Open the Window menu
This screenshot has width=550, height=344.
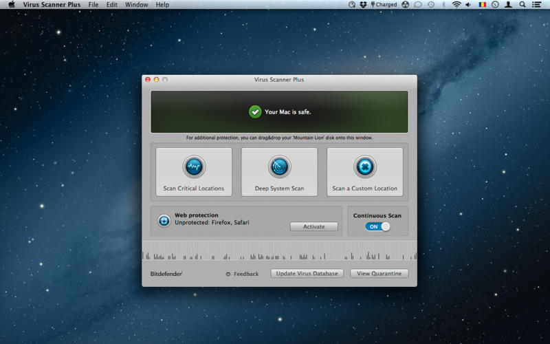coord(136,5)
